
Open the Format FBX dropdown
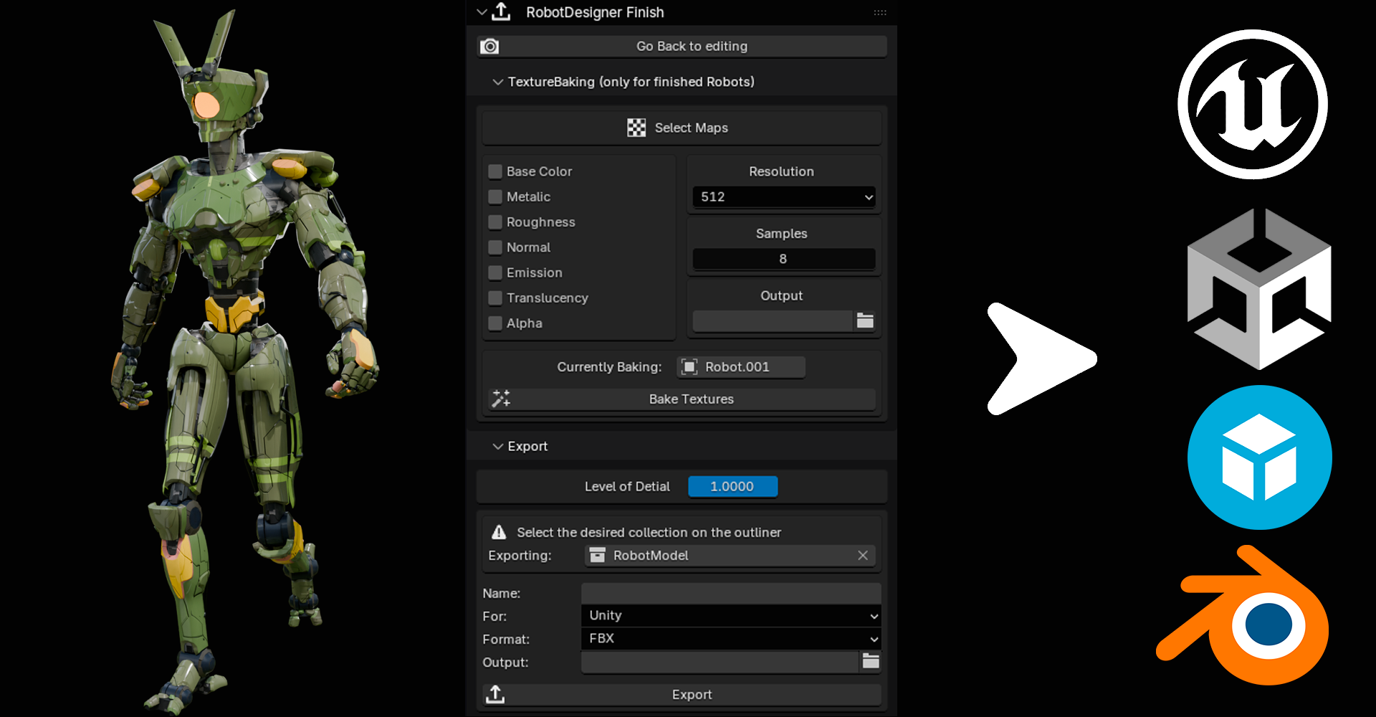tap(730, 638)
